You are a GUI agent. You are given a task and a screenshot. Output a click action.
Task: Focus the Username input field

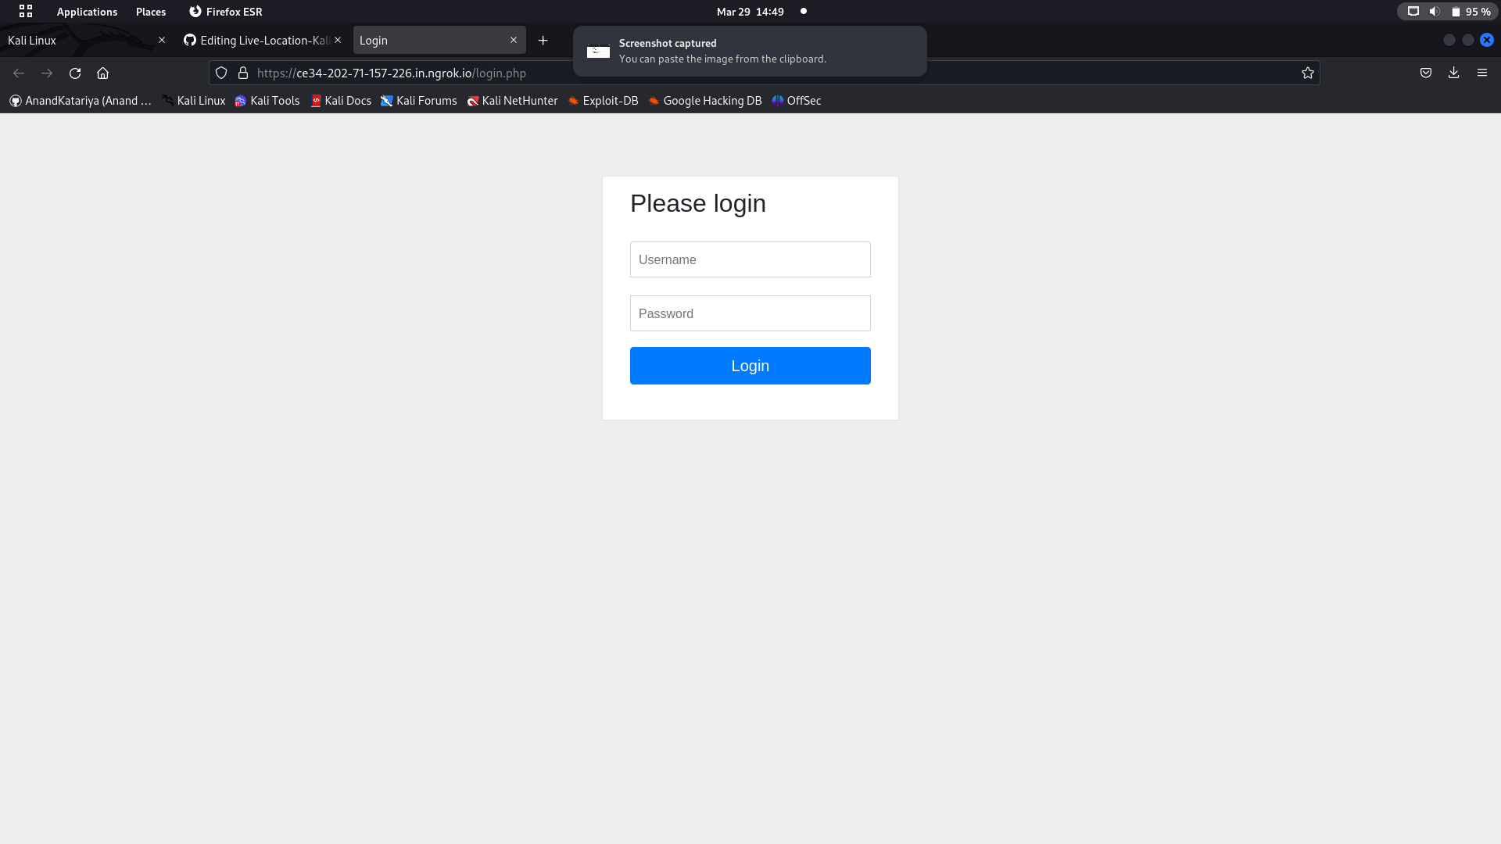pyautogui.click(x=750, y=259)
